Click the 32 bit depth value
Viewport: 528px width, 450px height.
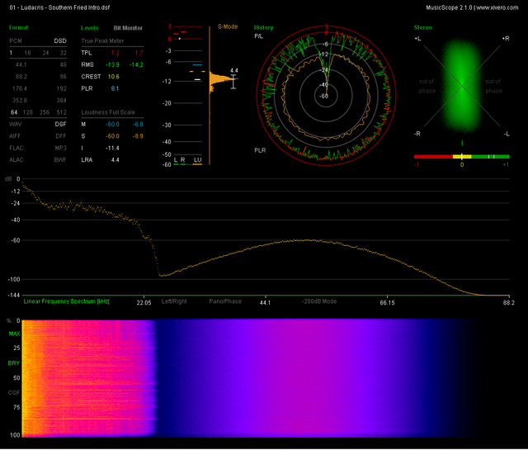point(64,53)
